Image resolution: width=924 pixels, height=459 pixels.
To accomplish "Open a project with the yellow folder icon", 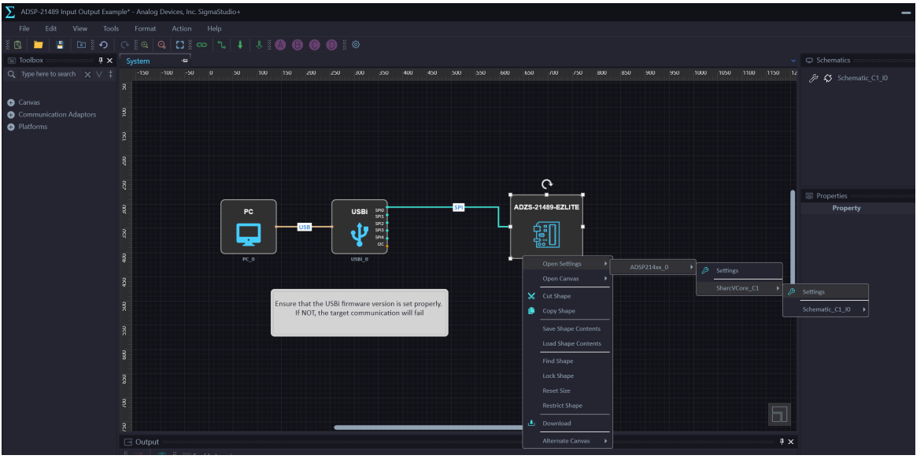I will click(x=39, y=45).
